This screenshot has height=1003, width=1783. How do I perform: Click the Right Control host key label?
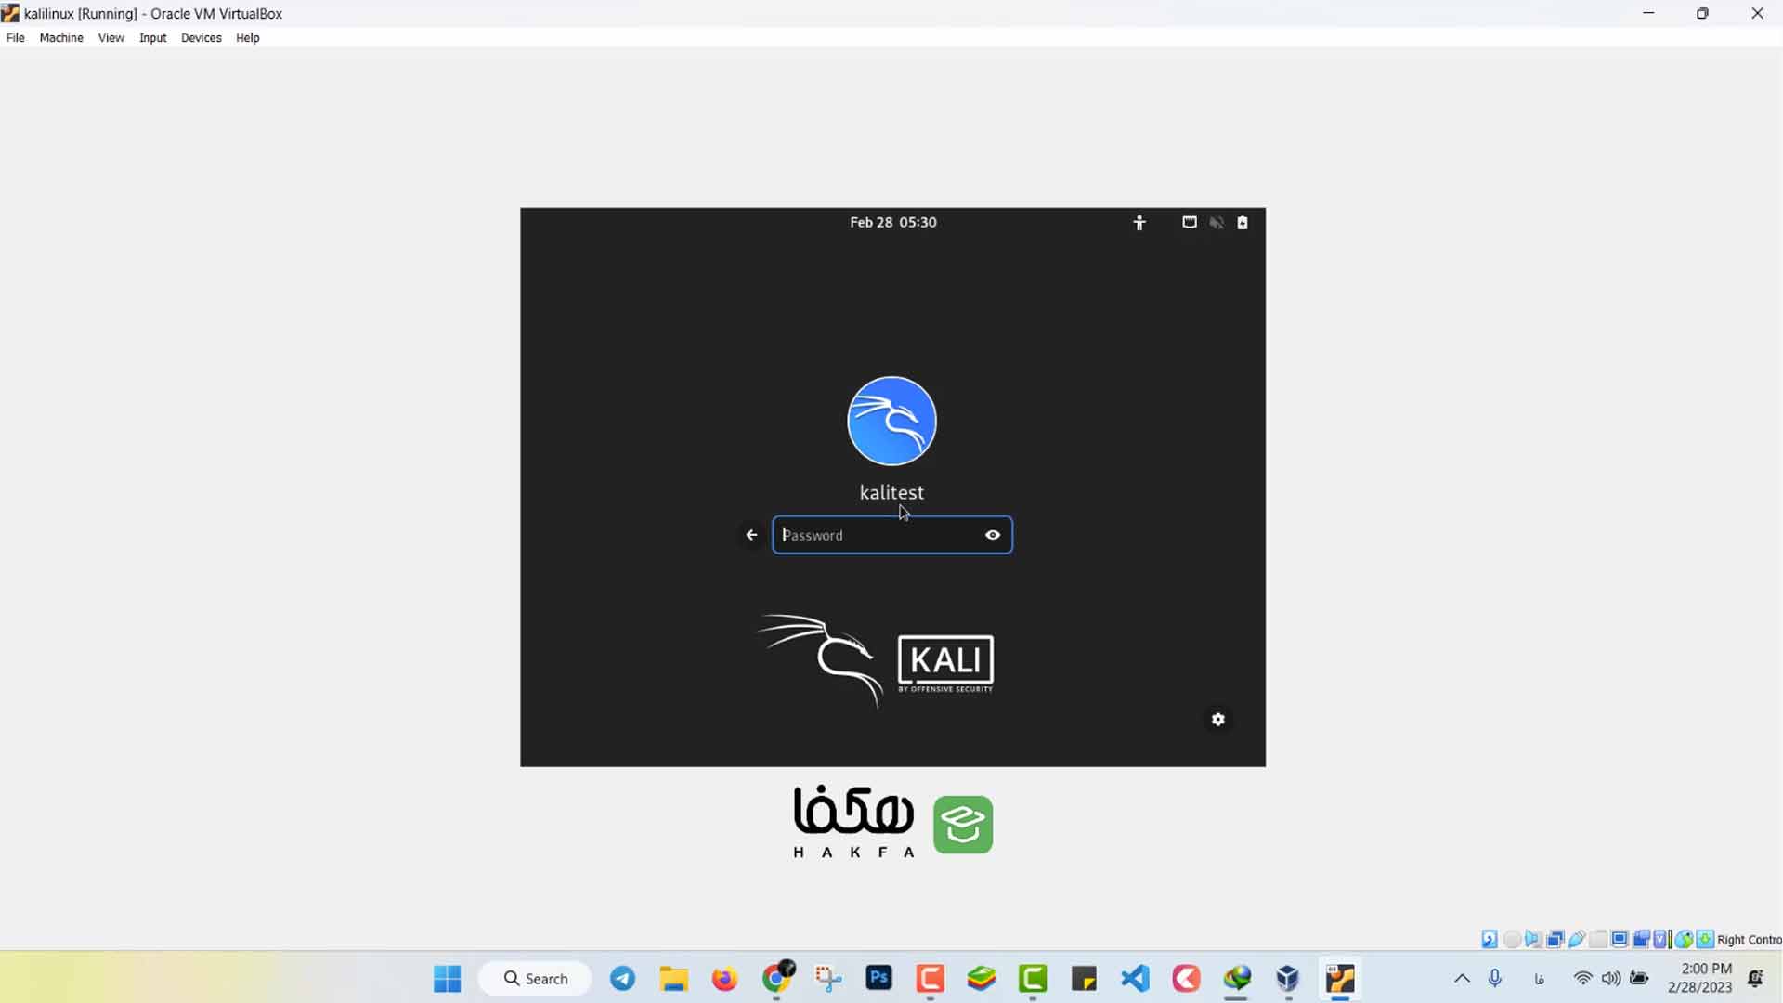coord(1750,940)
